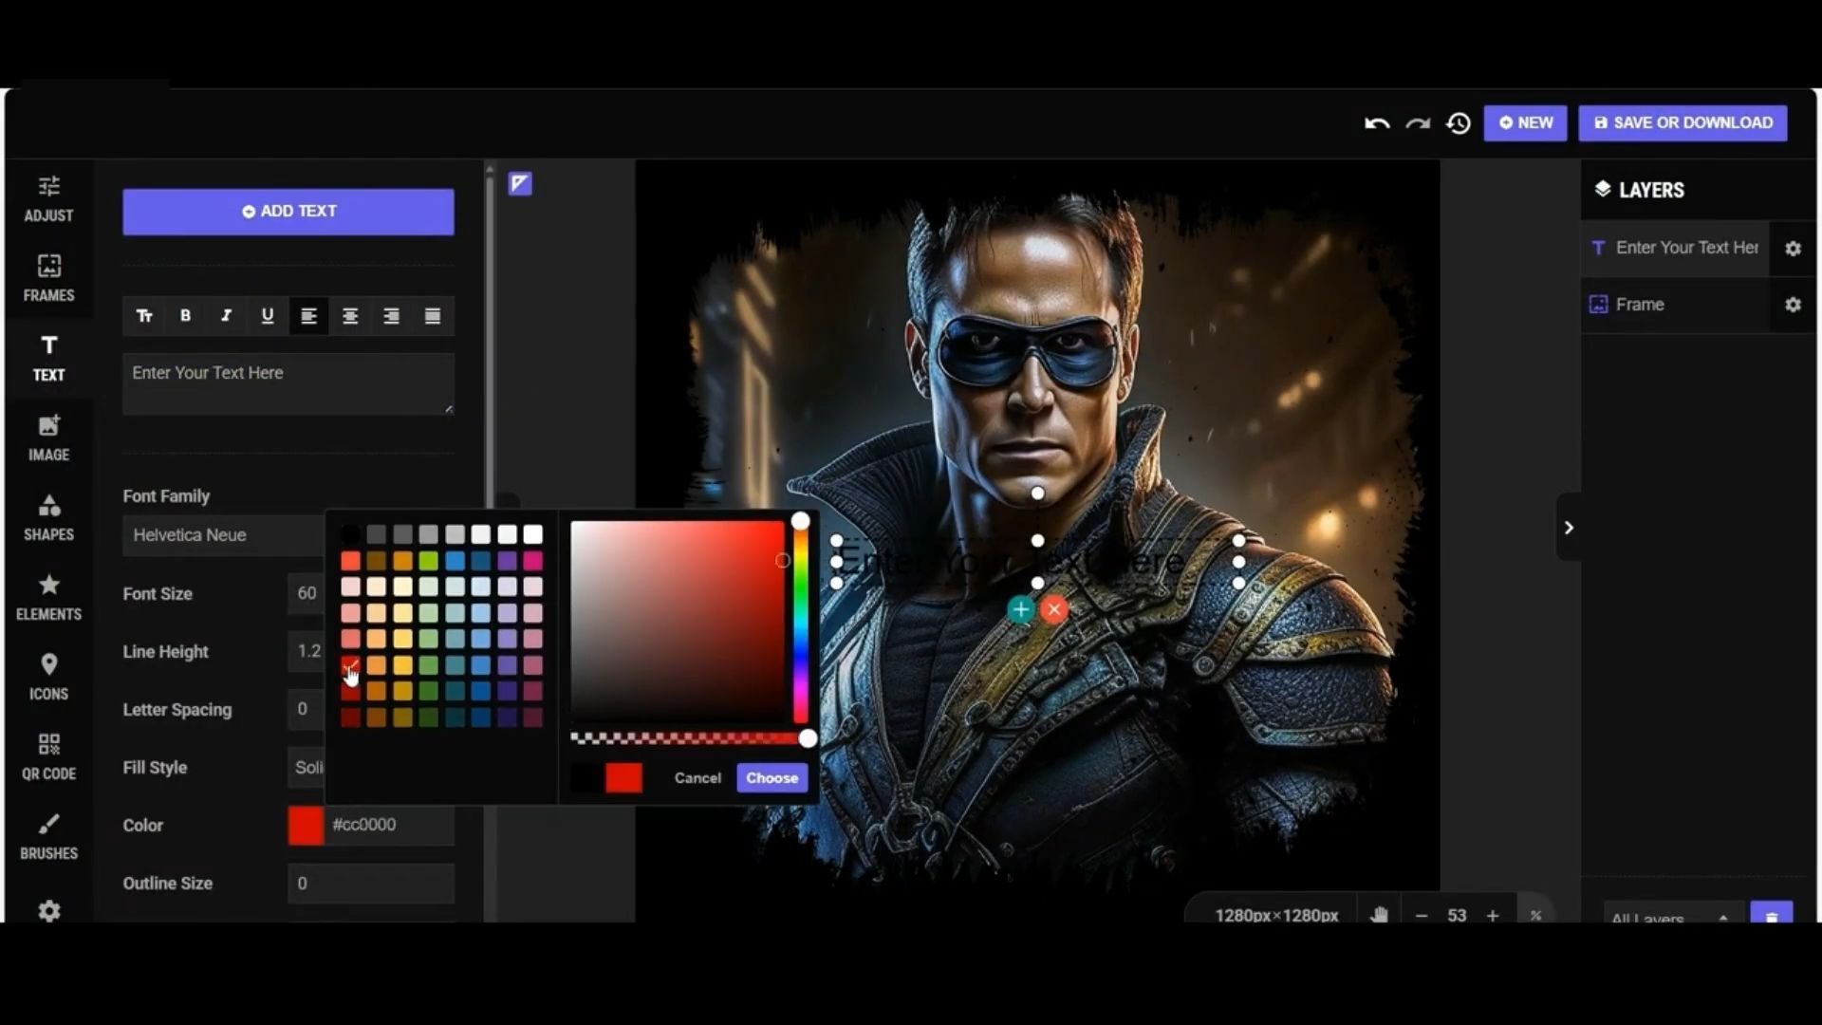
Task: Click the text content input box
Action: pyautogui.click(x=288, y=383)
